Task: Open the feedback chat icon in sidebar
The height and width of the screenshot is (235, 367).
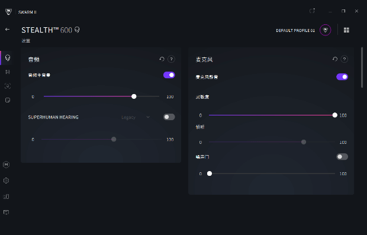Action: pos(7,212)
